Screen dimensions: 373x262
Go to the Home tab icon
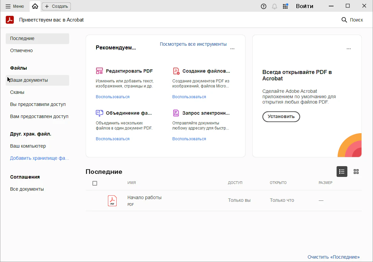[x=35, y=6]
